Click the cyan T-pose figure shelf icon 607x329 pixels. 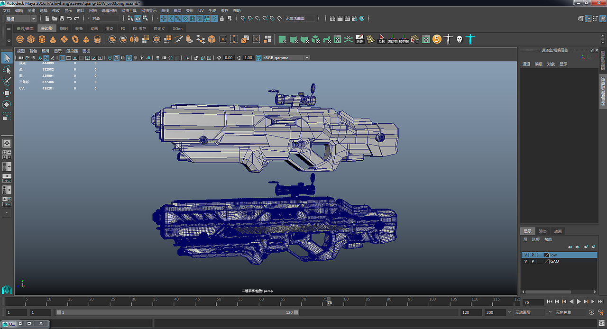470,39
